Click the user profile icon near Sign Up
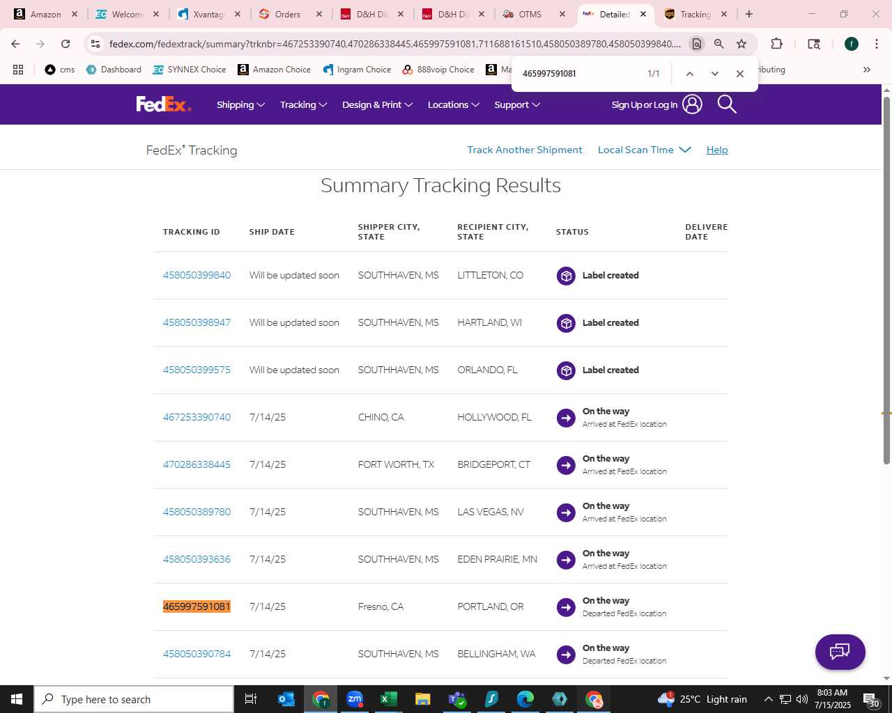This screenshot has width=892, height=713. tap(692, 104)
